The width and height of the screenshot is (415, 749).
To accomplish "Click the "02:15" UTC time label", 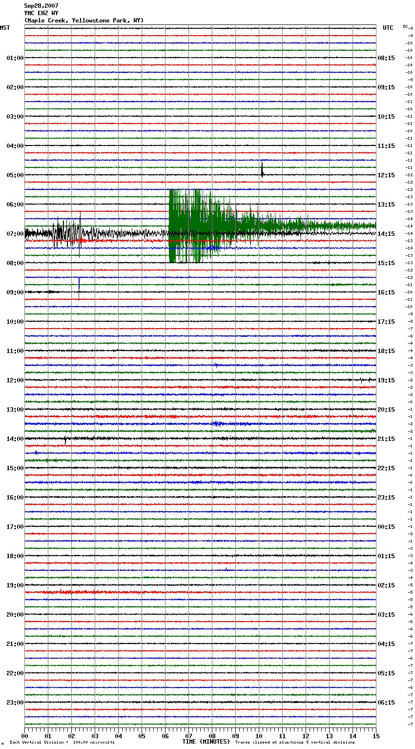I will (x=386, y=585).
